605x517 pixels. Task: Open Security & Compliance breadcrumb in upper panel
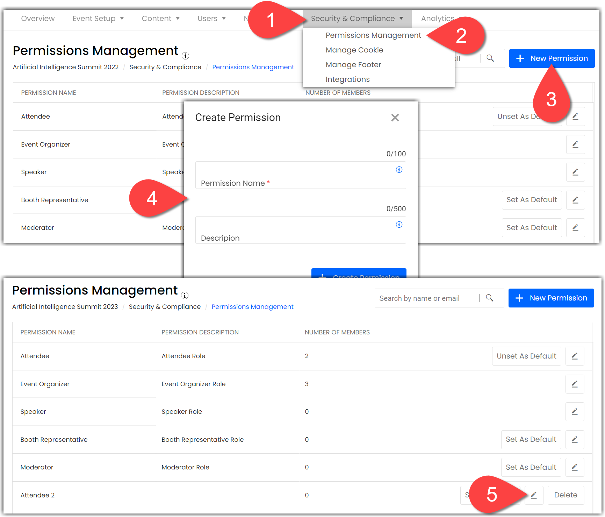(x=165, y=67)
